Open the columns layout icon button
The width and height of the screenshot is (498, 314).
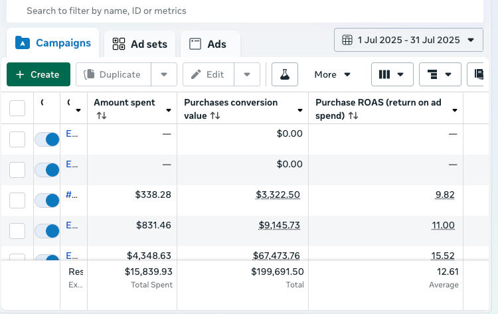pos(392,74)
